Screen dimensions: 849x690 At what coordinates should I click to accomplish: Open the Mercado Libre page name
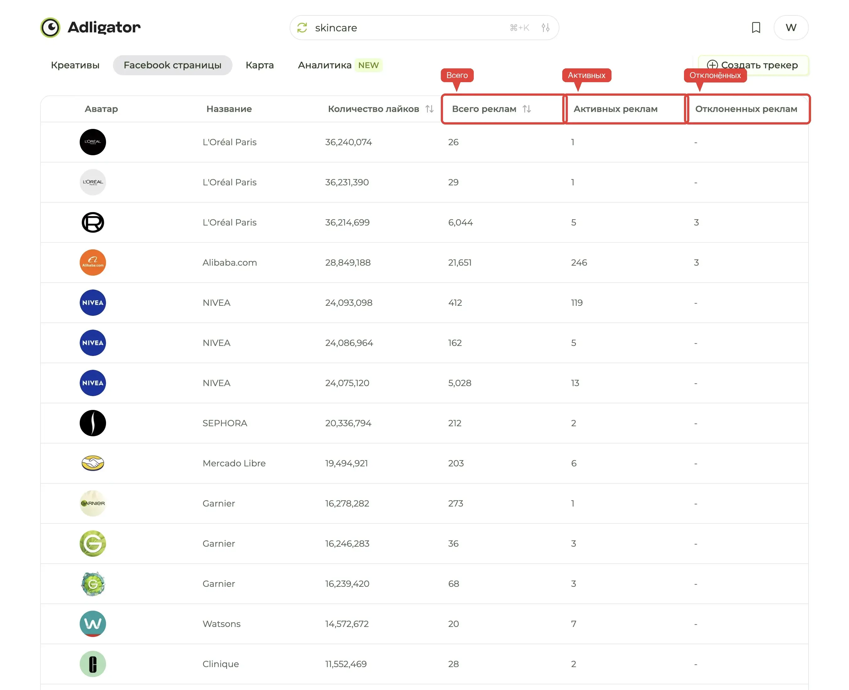point(234,463)
